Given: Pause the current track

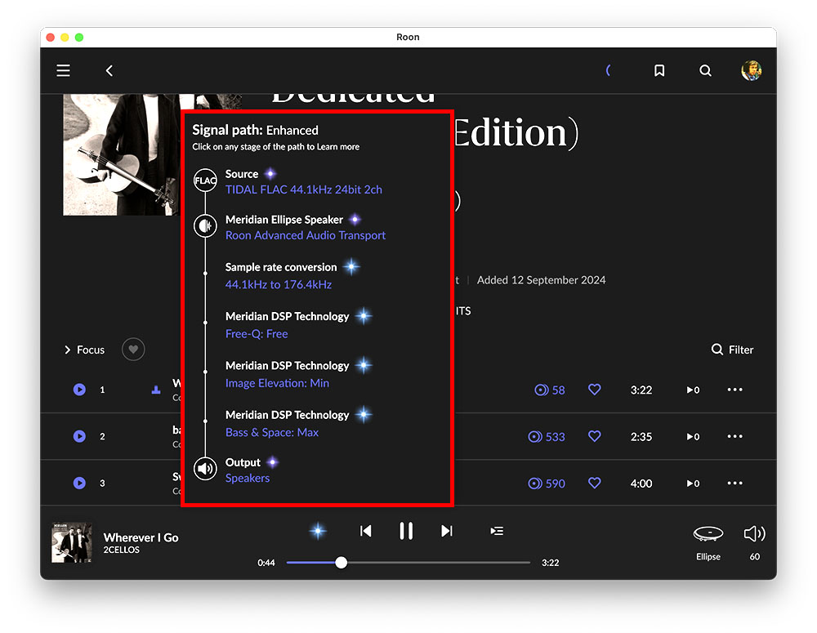Looking at the screenshot, I should (x=406, y=531).
